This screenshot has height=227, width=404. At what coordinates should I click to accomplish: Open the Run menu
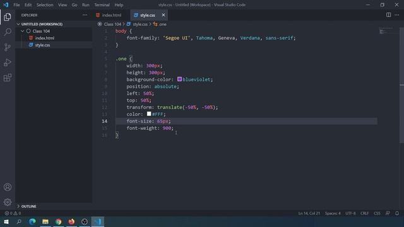86,5
